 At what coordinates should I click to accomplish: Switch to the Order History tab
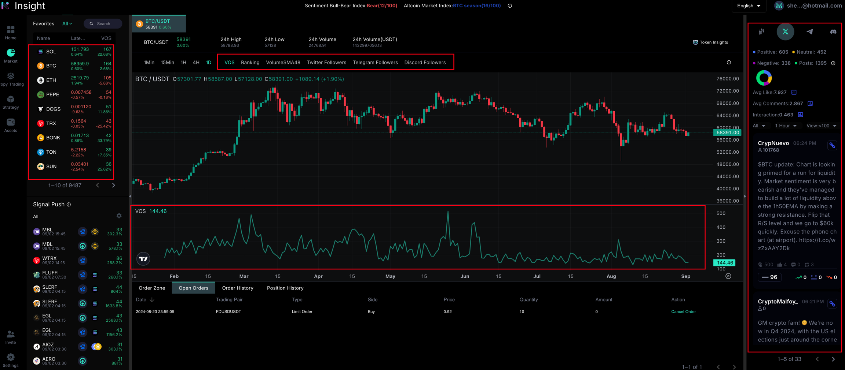click(237, 288)
